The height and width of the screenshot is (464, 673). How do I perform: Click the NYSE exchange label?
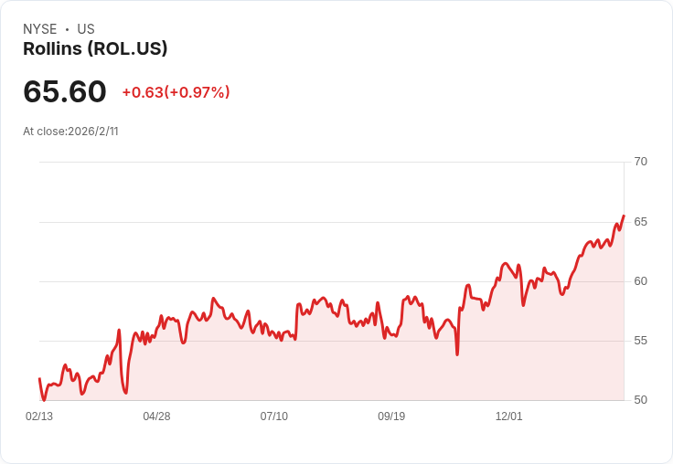(x=40, y=29)
